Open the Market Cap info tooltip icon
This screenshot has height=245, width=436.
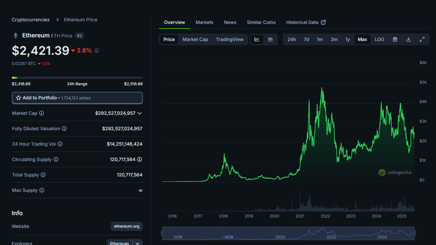[x=41, y=113]
